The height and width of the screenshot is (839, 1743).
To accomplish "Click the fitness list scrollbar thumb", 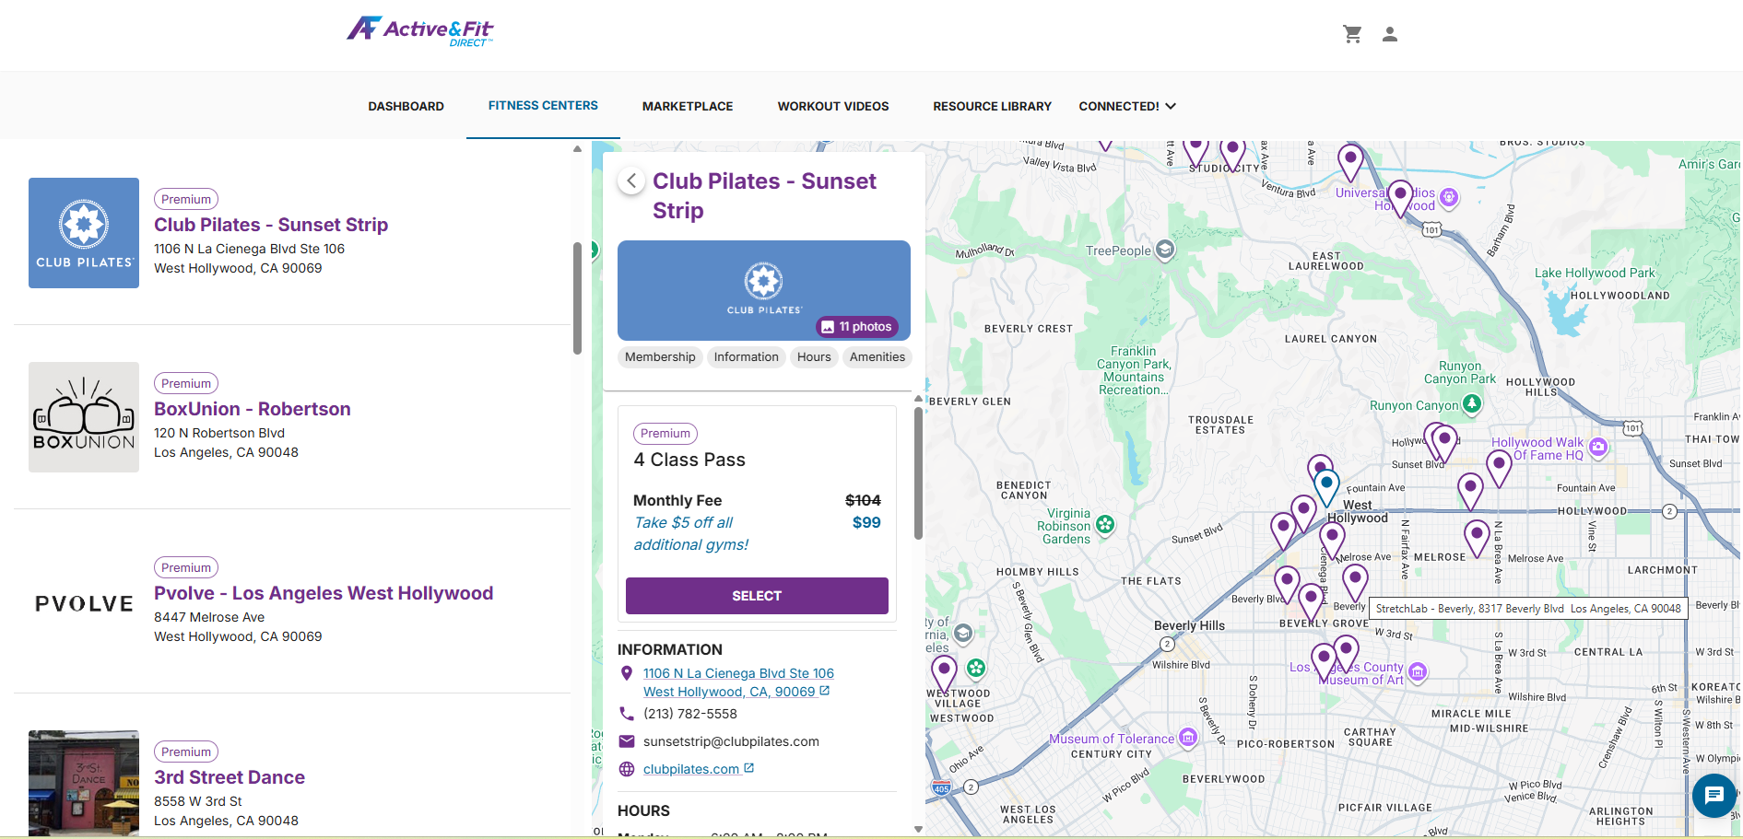I will tap(577, 297).
